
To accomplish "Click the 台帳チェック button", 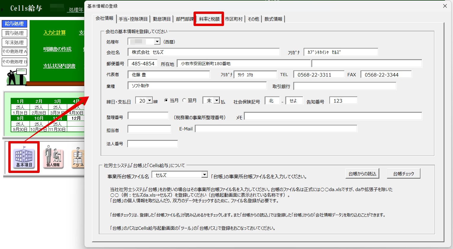I will 404,174.
